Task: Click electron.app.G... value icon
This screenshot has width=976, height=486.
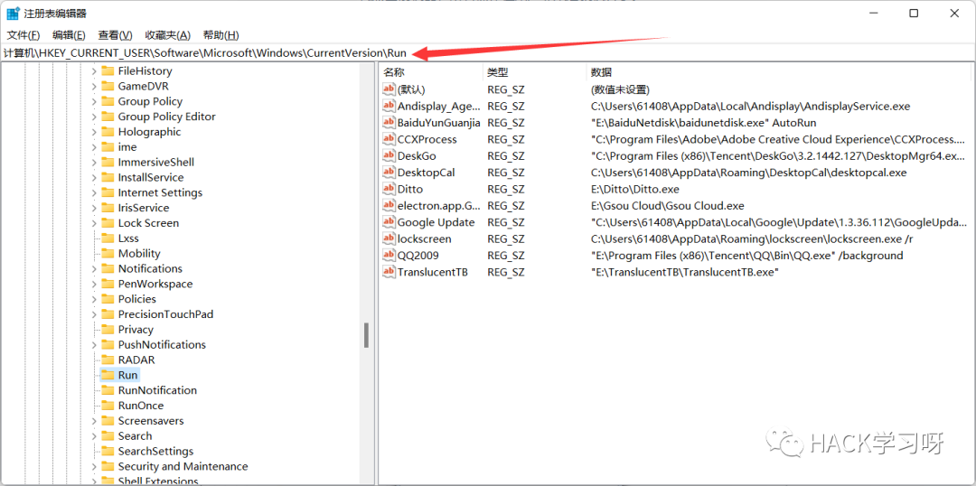Action: (x=389, y=205)
